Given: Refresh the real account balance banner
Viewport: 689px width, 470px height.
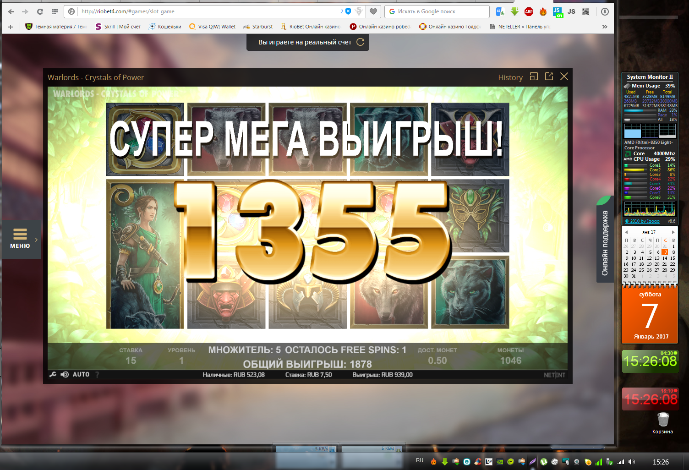Looking at the screenshot, I should [x=361, y=42].
